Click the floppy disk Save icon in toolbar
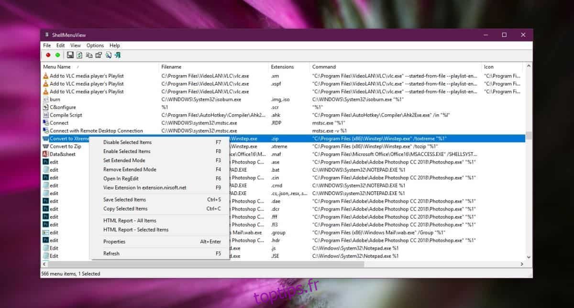The height and width of the screenshot is (308, 574). click(x=70, y=55)
